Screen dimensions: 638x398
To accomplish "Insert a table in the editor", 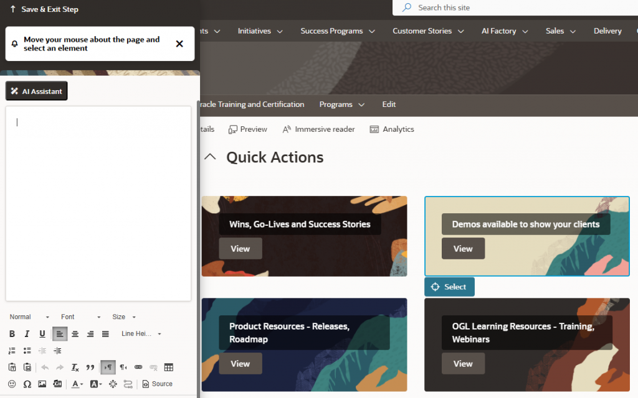I will (168, 367).
